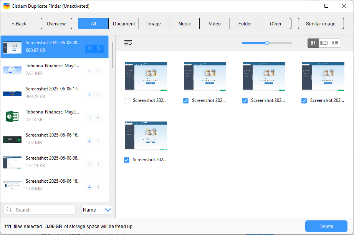This screenshot has height=235, width=354.
Task: Click thumbnail of Tobenna_Nnabeze 2.61 MB row
Action: point(12,70)
